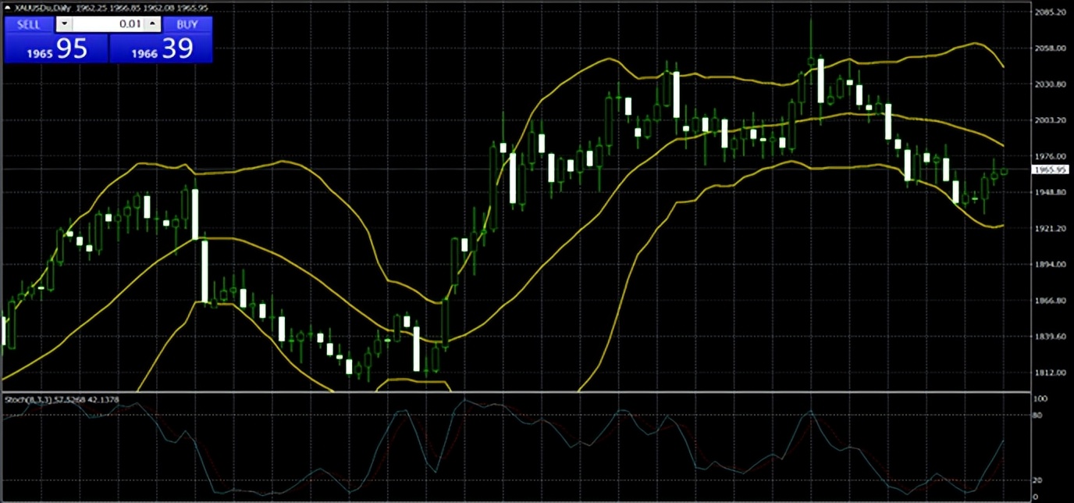Click the SELL button
The height and width of the screenshot is (503, 1074).
29,24
